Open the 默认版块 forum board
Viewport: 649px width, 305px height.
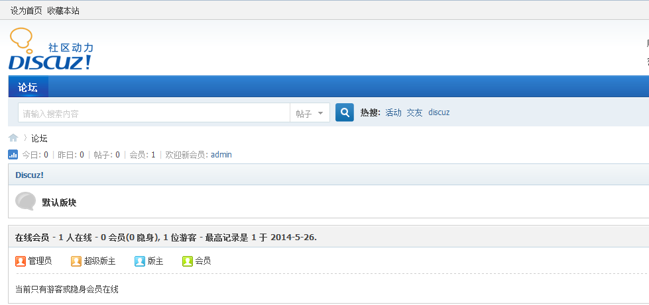[59, 202]
